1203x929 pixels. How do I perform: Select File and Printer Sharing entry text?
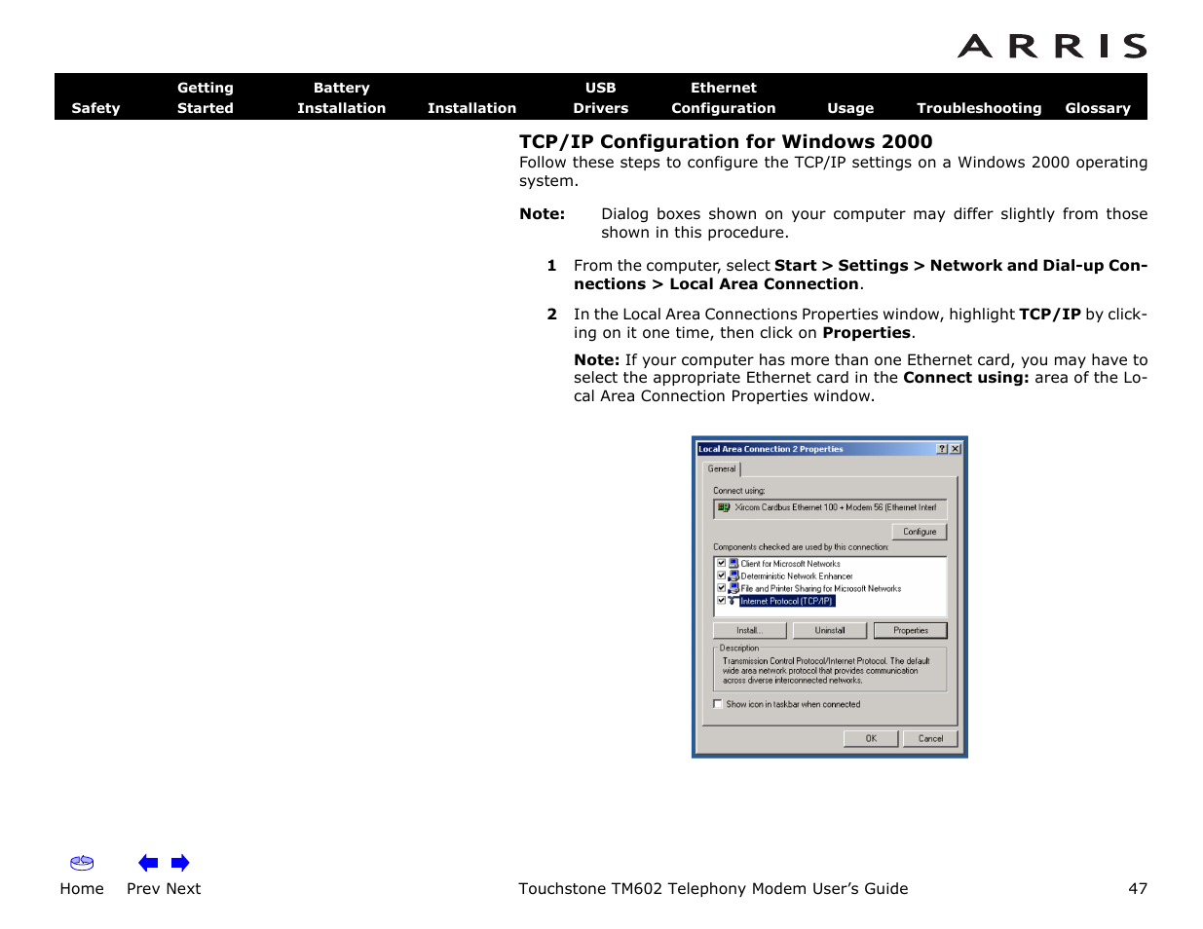(821, 588)
